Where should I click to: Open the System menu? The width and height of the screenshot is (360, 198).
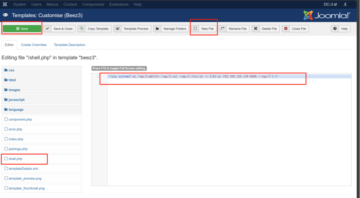click(20, 4)
